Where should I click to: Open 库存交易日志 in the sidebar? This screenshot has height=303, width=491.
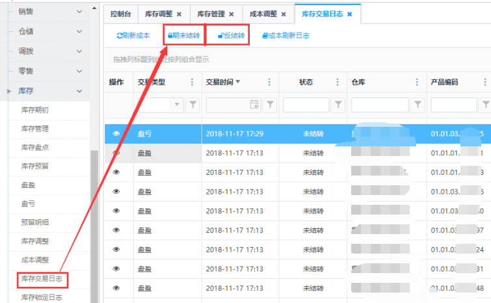click(44, 279)
